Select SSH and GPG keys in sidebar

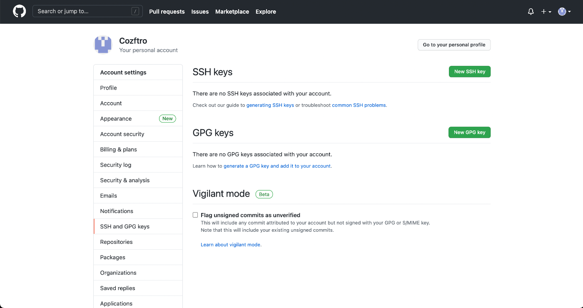[138, 227]
